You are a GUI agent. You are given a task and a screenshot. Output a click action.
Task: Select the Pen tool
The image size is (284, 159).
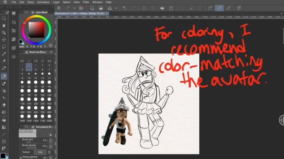click(x=4, y=68)
